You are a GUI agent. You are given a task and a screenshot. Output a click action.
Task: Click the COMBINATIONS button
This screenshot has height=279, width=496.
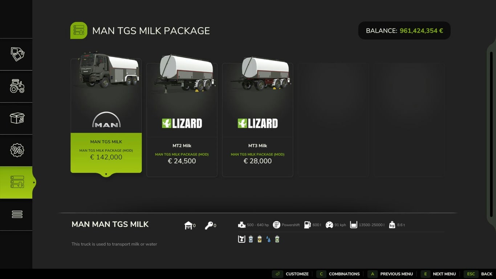(338, 274)
